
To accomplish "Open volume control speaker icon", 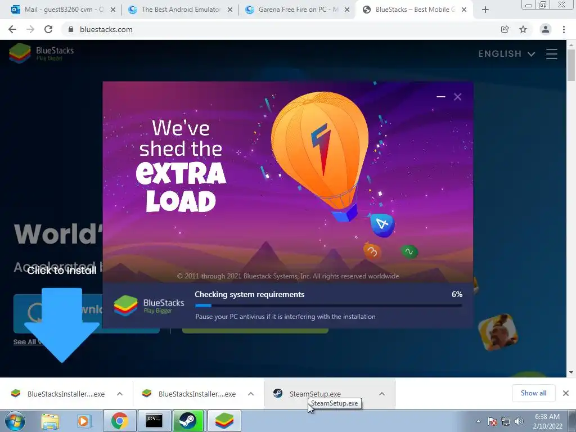I will tap(519, 421).
